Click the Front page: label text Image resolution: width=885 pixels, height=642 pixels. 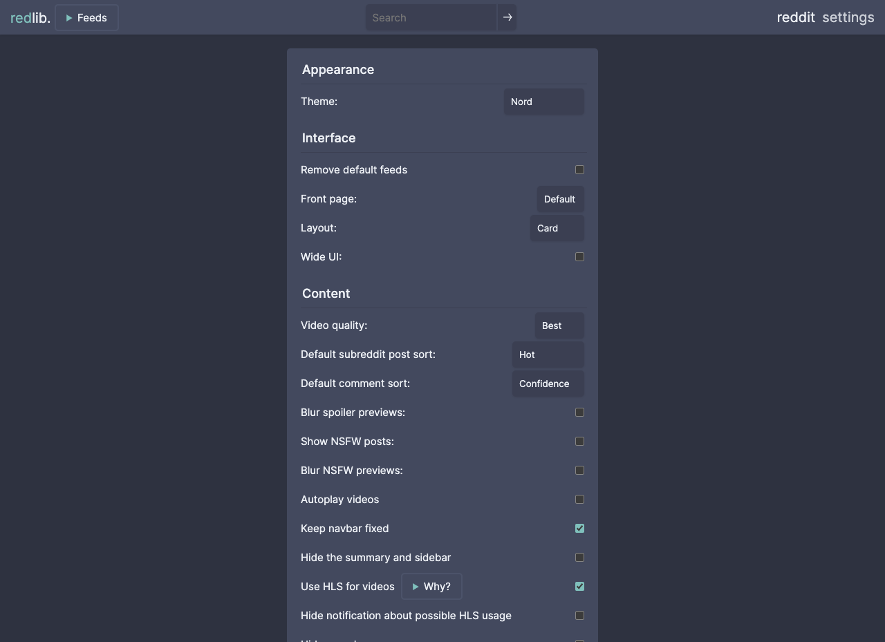329,199
